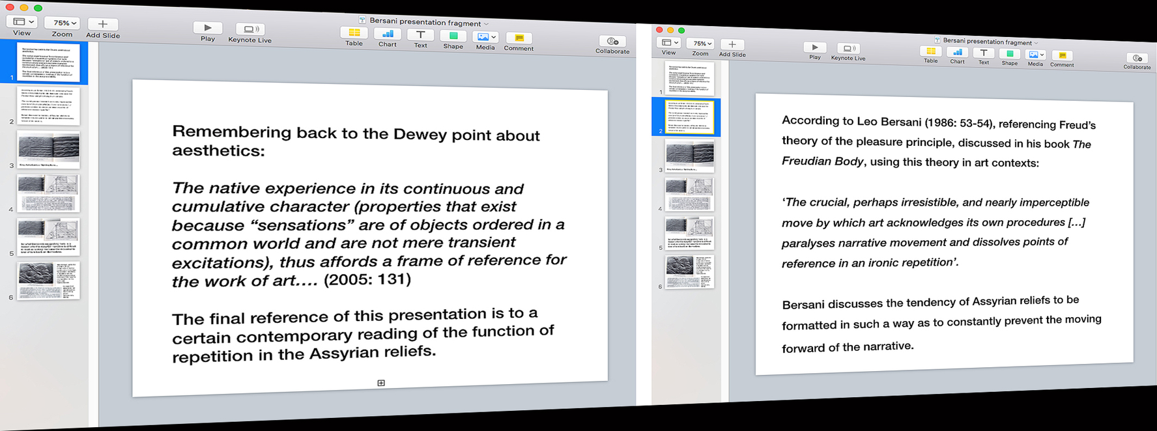The width and height of the screenshot is (1157, 431).
Task: Select slide 3 thumbnail in left navigator
Action: 49,148
